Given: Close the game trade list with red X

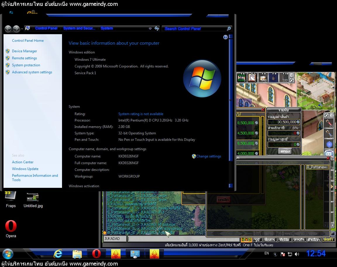Looking at the screenshot, I should (263, 110).
